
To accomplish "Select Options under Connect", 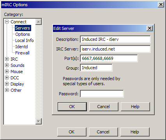I will point(23,34).
